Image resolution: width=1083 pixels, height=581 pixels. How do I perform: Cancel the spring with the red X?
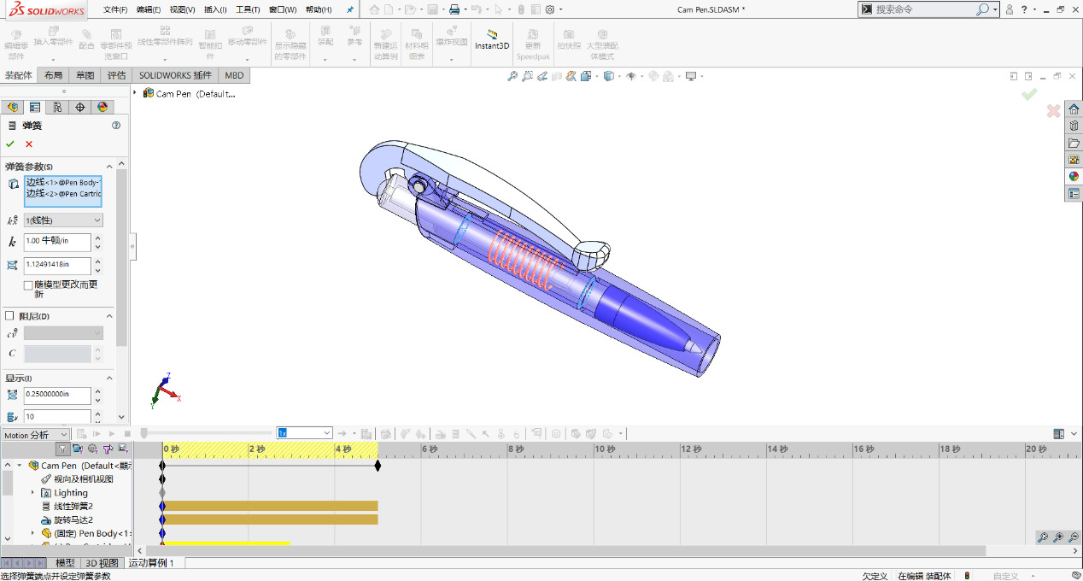point(29,144)
